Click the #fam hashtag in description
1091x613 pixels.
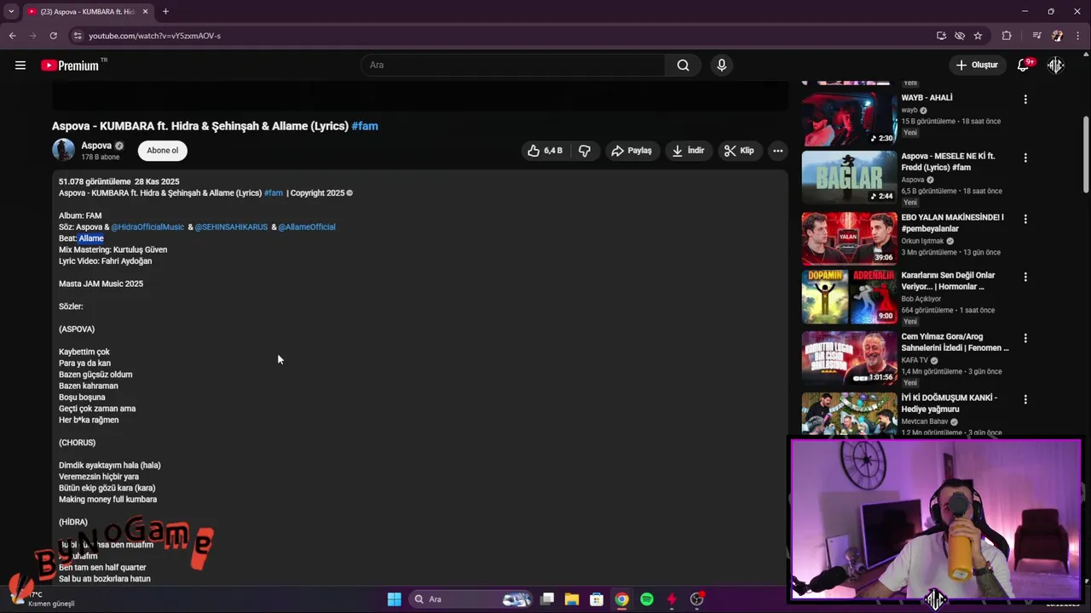pos(274,193)
